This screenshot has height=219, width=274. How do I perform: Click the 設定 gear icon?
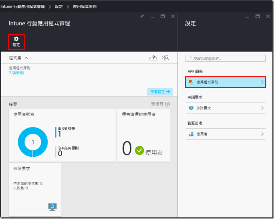tap(16, 39)
